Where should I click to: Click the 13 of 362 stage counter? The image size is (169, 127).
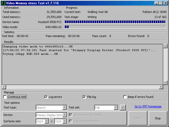tap(160, 17)
